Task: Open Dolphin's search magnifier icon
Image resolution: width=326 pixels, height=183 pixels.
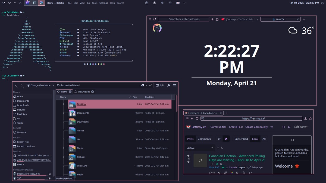Action: tap(169, 85)
